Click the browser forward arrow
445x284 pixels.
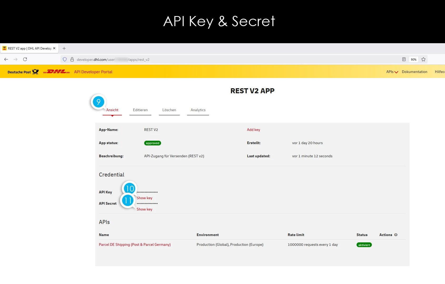coord(16,59)
